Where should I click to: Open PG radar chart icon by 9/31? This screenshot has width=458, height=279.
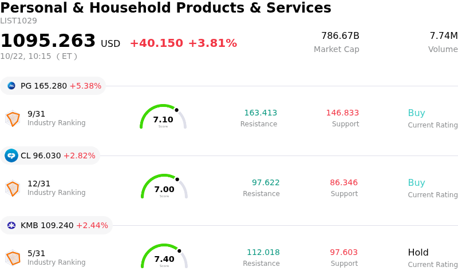(13, 118)
